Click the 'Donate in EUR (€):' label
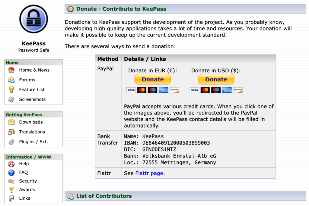Viewport: 309px width, 206px height. click(153, 71)
